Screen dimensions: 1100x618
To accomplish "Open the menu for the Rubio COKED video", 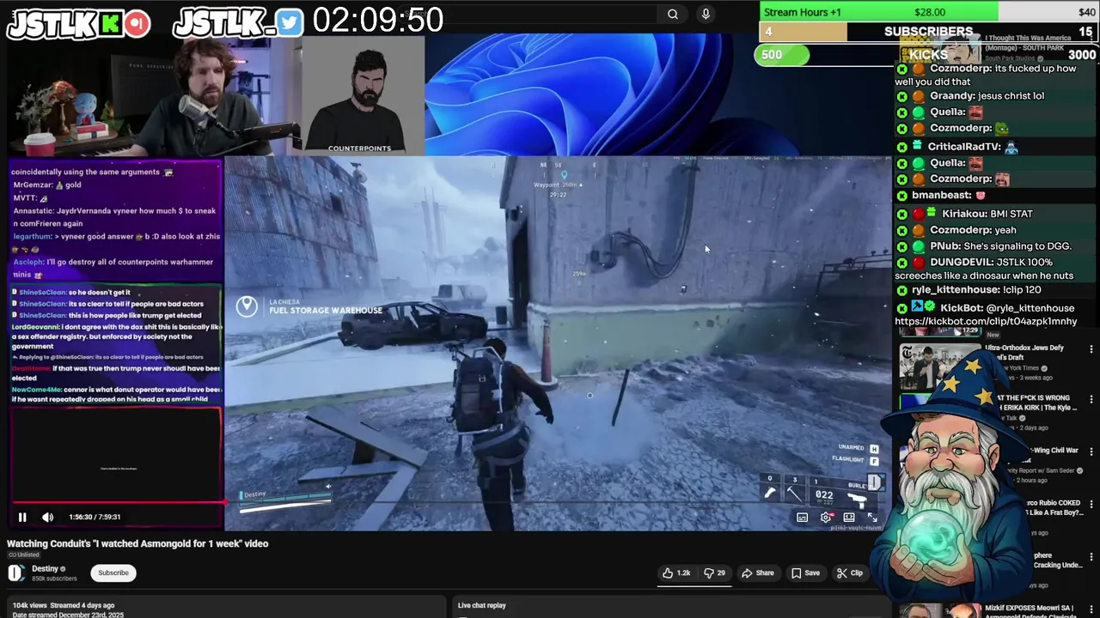I will pyautogui.click(x=1091, y=504).
